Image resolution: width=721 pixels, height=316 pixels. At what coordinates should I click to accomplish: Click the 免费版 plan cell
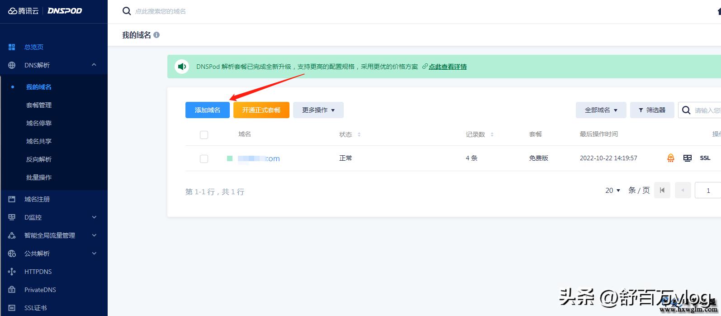tap(539, 158)
